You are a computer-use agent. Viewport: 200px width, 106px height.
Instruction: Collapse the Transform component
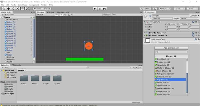tap(145, 22)
